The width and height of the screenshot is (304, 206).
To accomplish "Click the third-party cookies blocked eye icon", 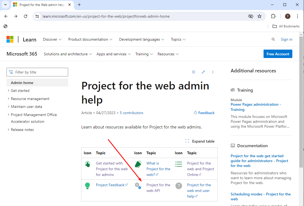I will [x=251, y=16].
